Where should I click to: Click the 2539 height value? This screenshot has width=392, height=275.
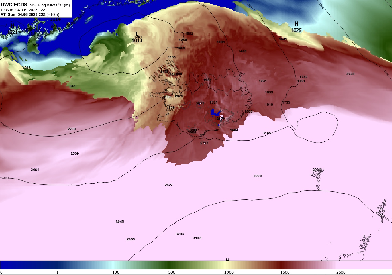pyautogui.click(x=75, y=153)
